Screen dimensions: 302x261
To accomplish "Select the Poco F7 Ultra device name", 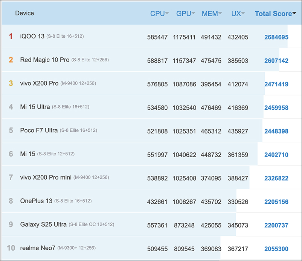I will pyautogui.click(x=39, y=130).
